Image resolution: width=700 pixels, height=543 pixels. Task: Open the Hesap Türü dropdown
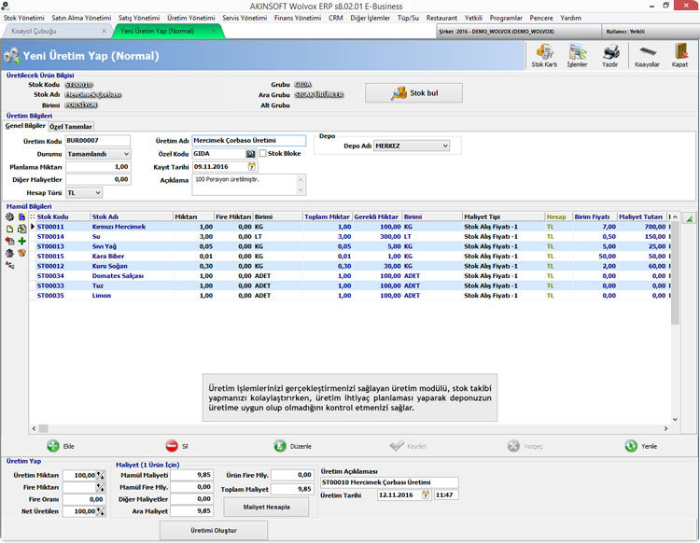pos(84,193)
